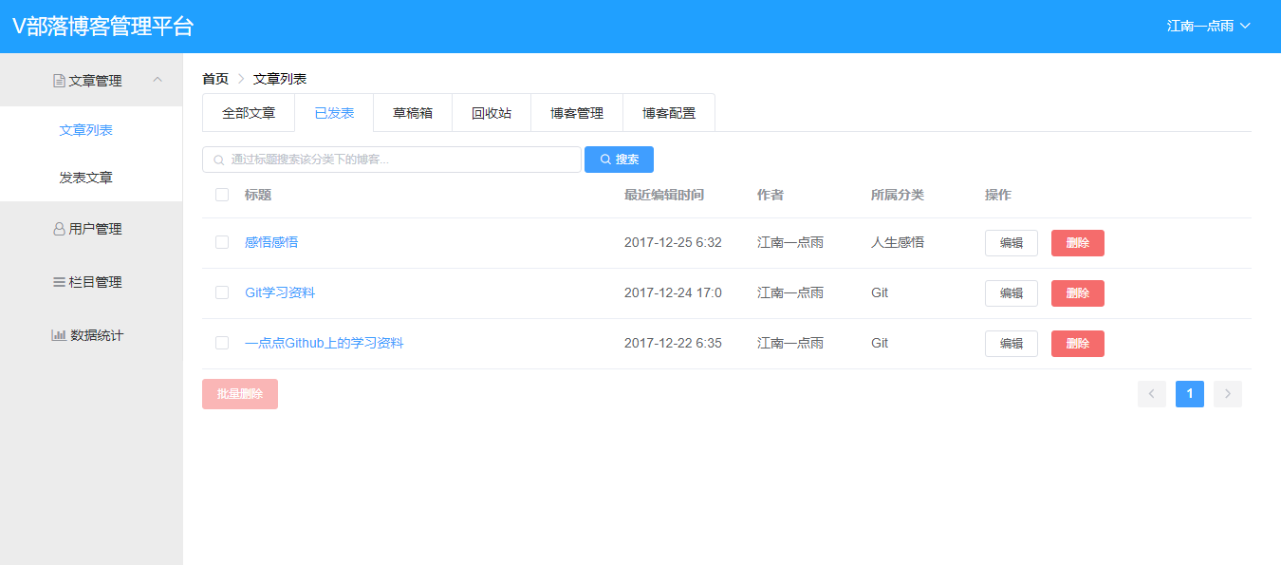Open 数据统计 via its bar chart icon
The height and width of the screenshot is (565, 1281).
tap(59, 334)
